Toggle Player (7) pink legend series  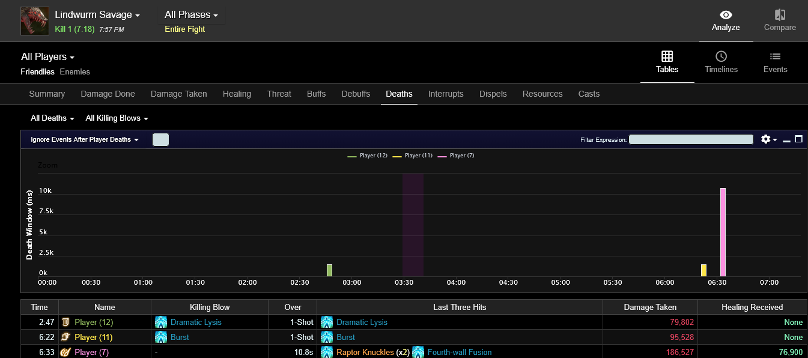(x=456, y=156)
